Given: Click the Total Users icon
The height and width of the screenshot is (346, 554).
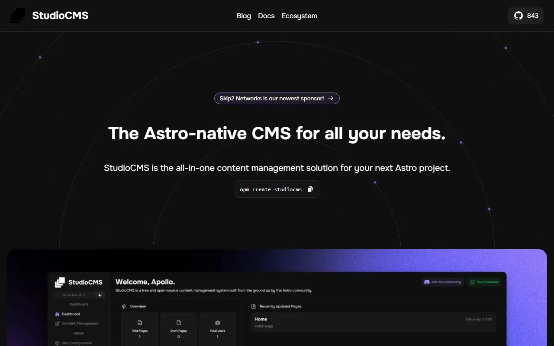Looking at the screenshot, I should click(218, 323).
